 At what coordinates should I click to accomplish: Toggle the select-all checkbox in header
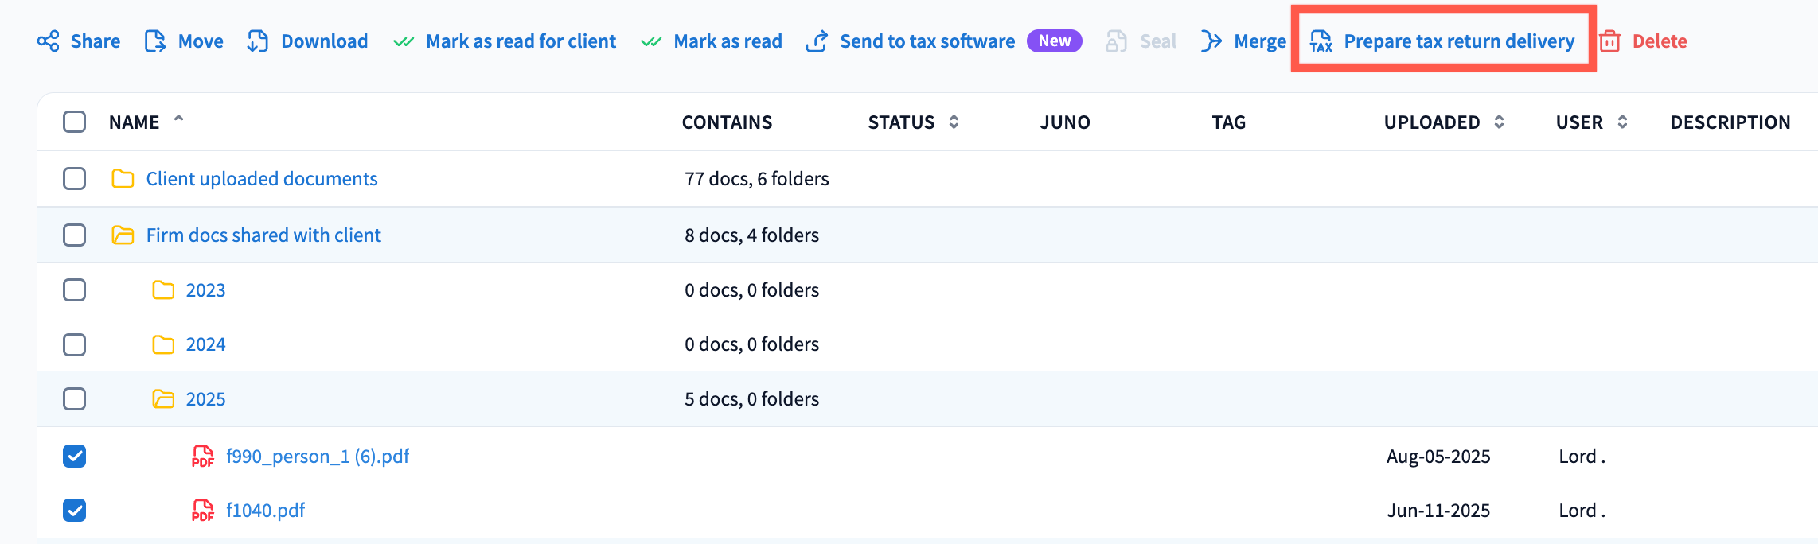tap(75, 122)
